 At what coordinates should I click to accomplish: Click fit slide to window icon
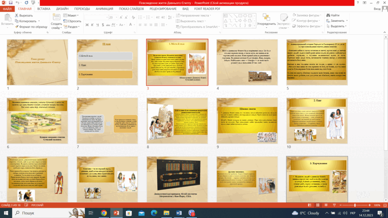(385, 205)
